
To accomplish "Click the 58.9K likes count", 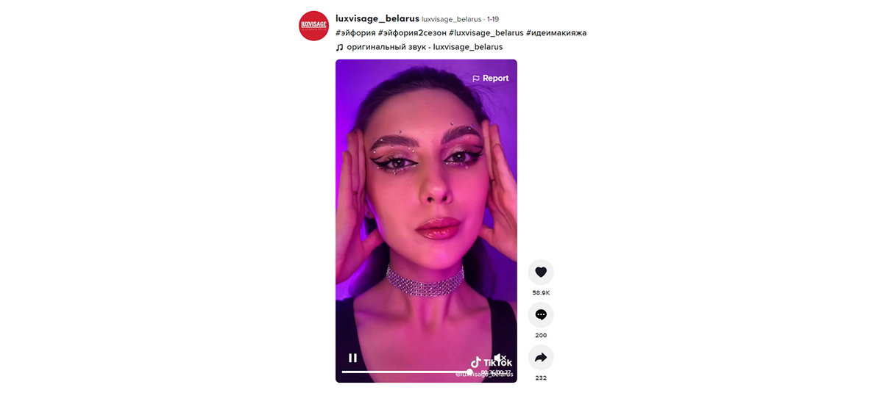I will [x=541, y=293].
